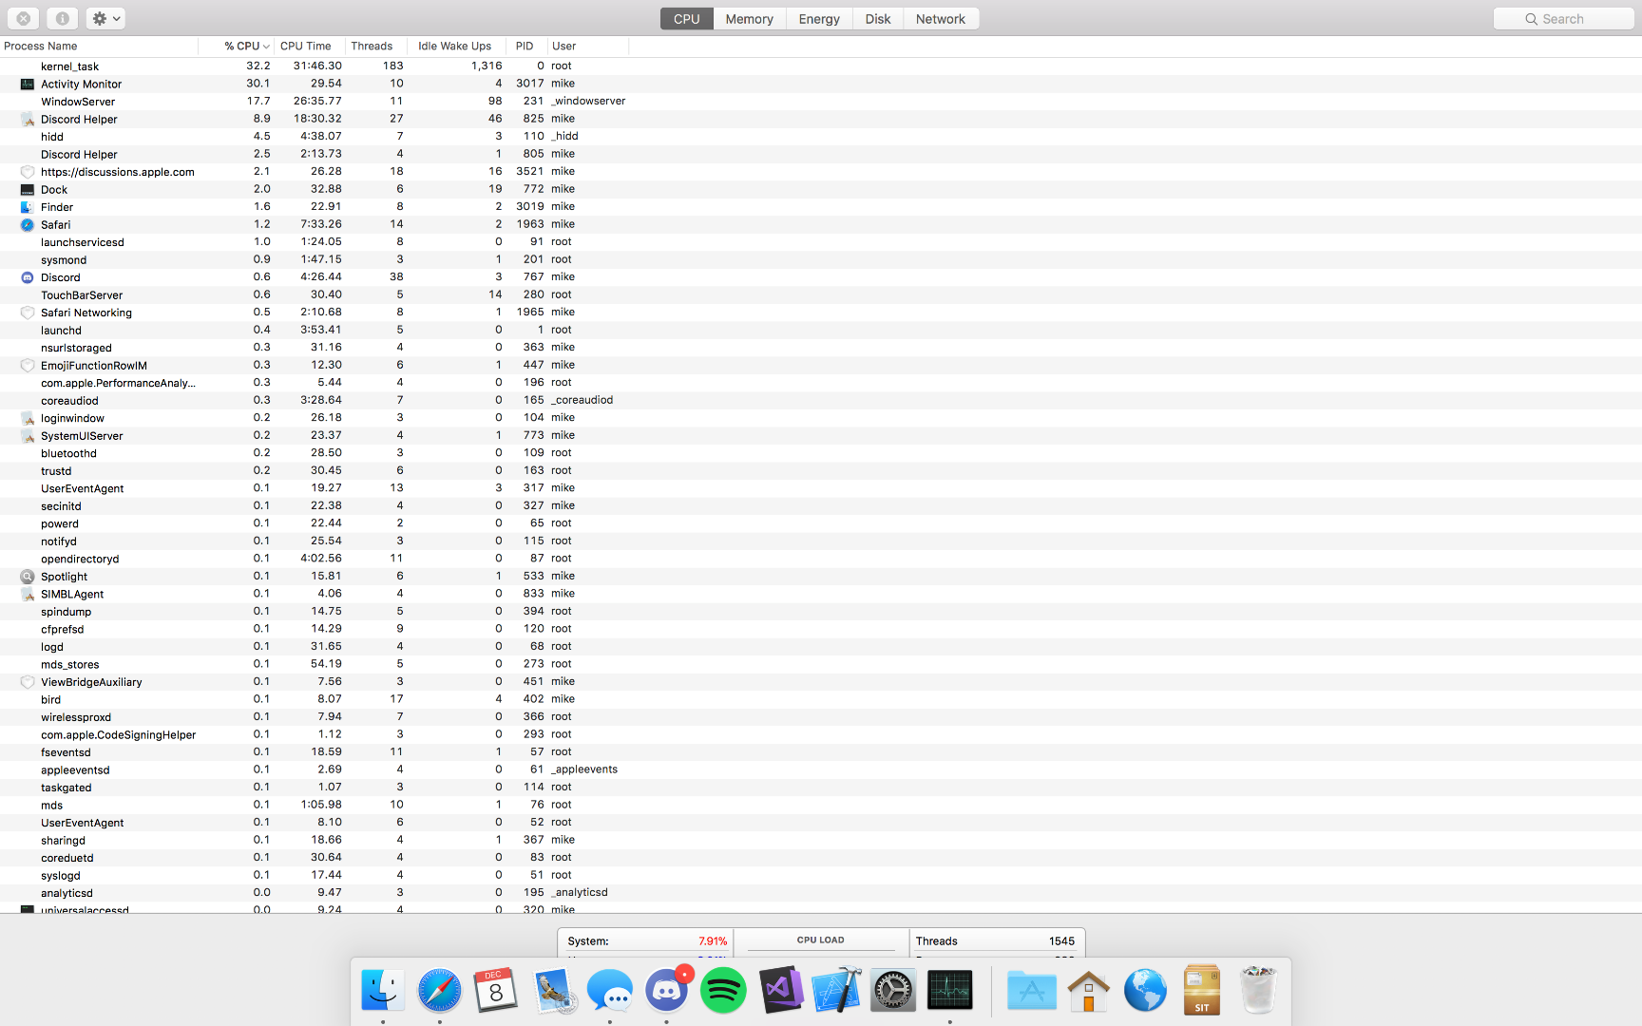
Task: Click the CPU LOAD graph panel
Action: click(821, 943)
